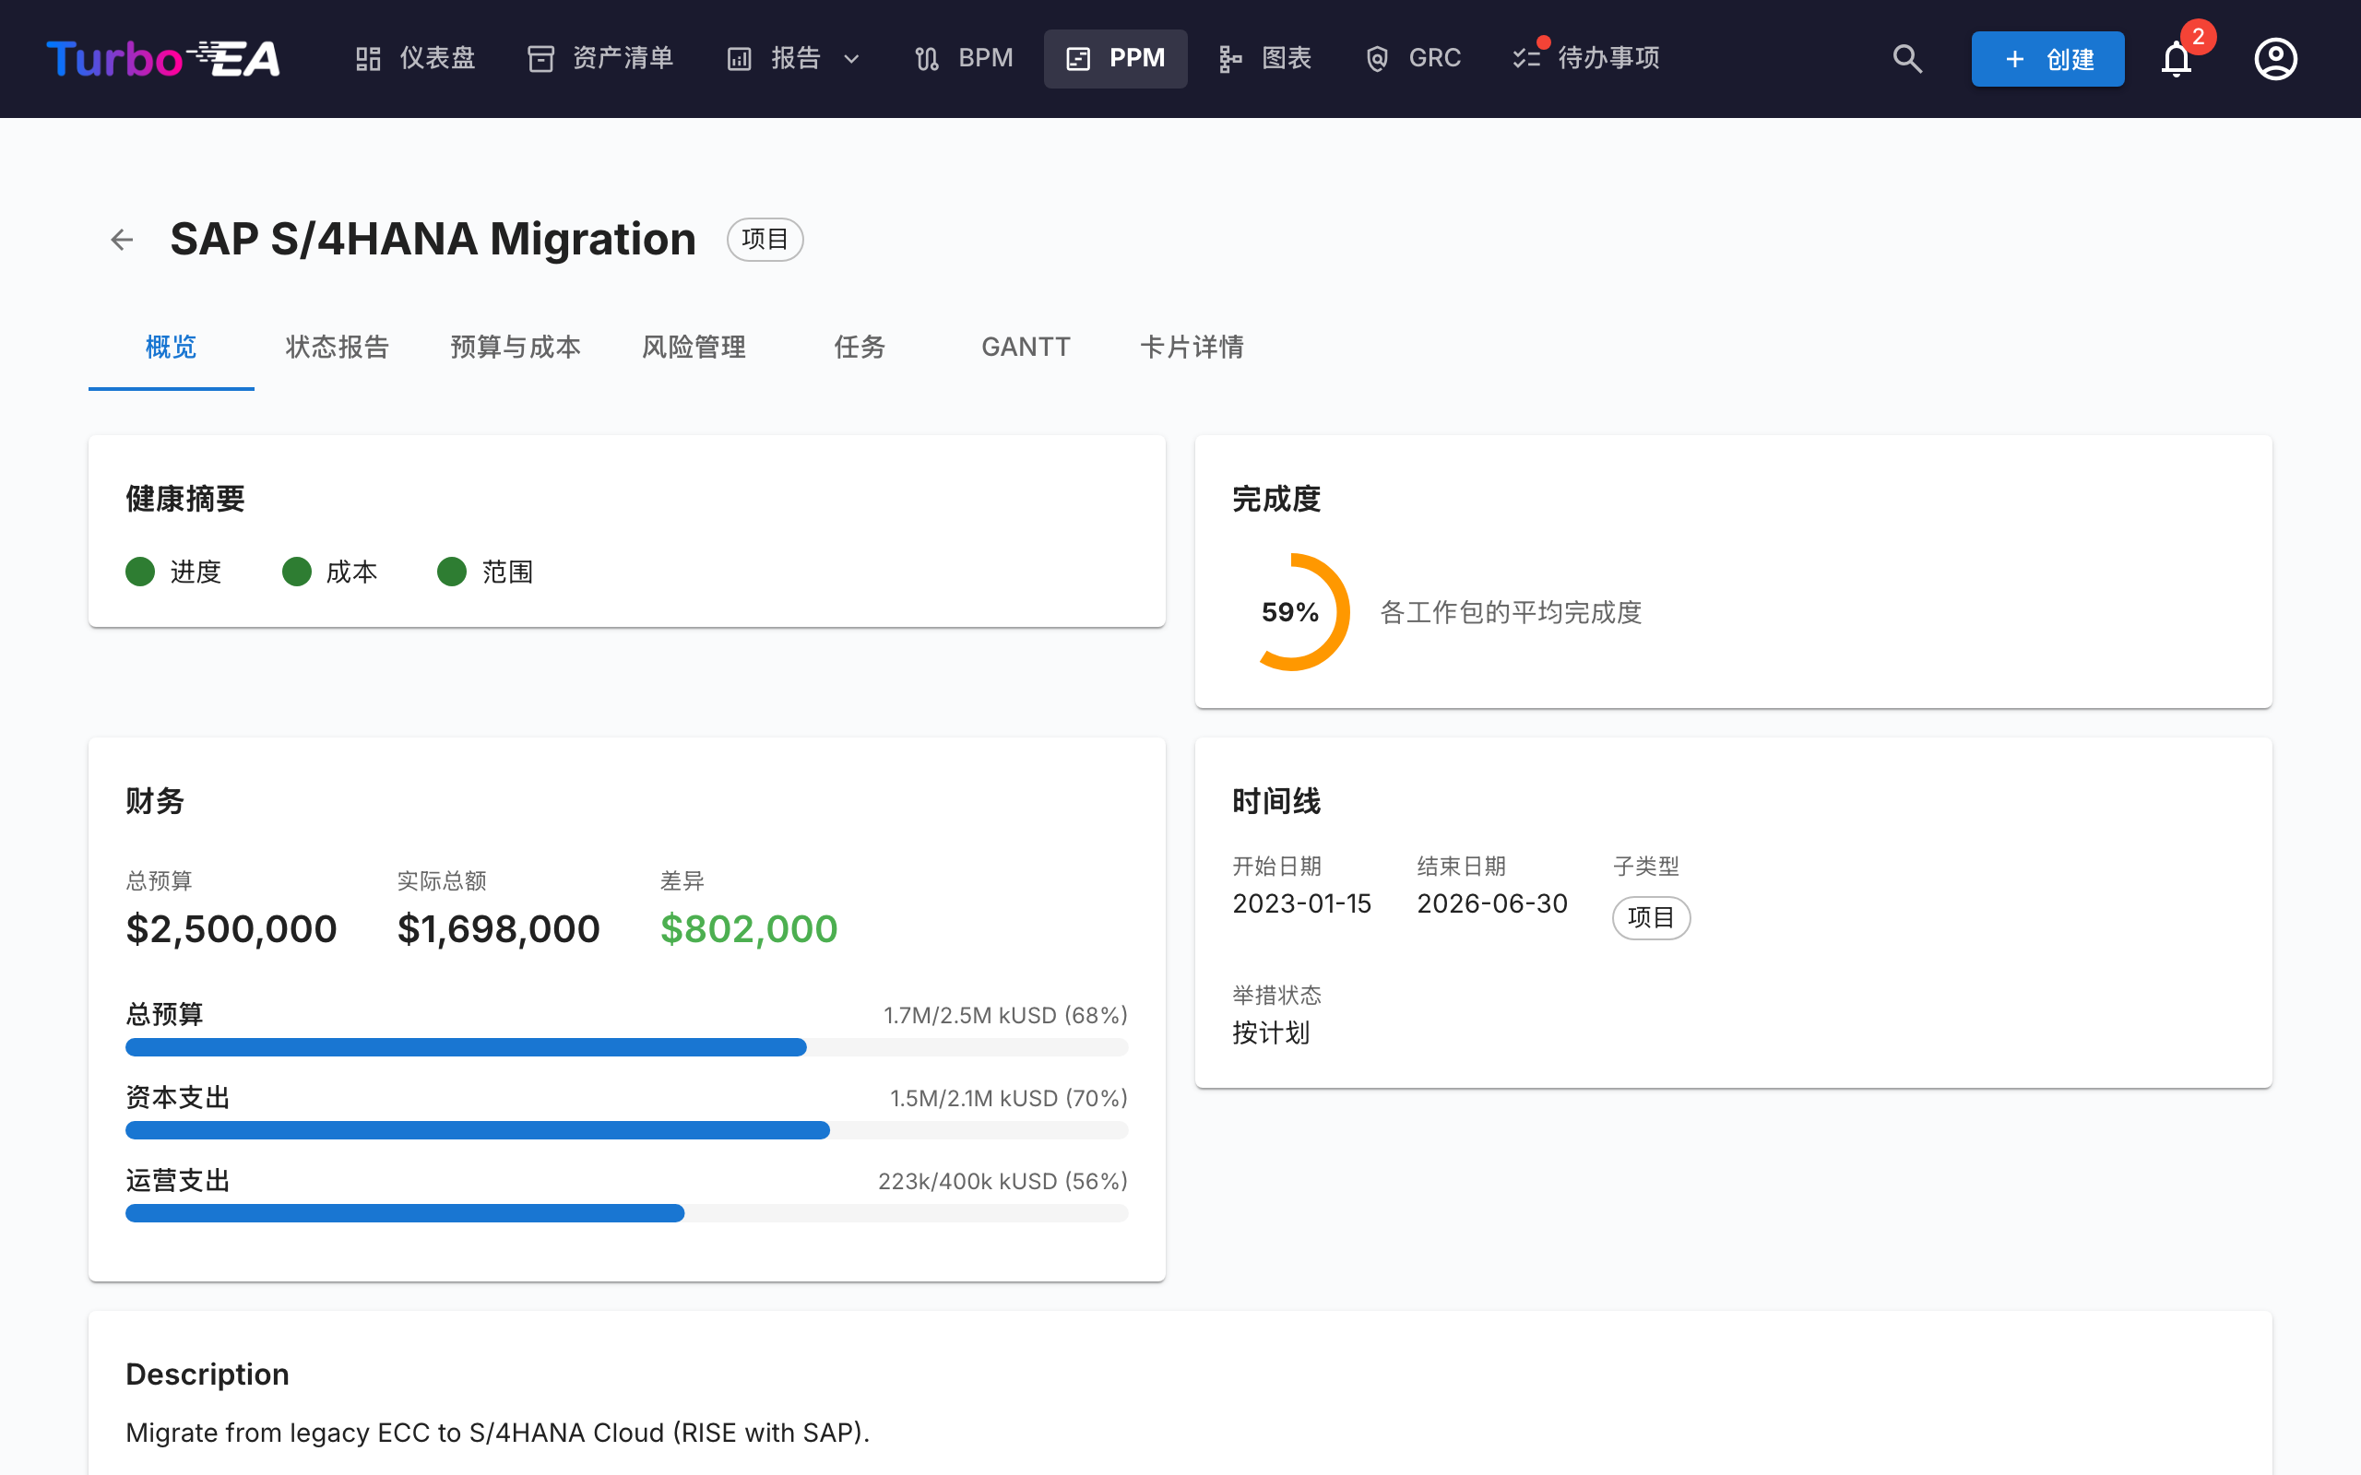
Task: Navigate to GRC
Action: point(1413,58)
